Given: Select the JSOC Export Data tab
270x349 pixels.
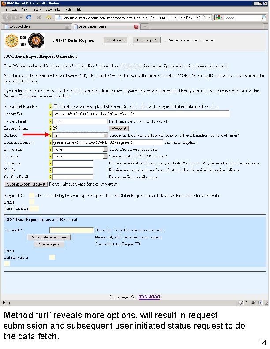Looking at the screenshot, I should [105, 26].
